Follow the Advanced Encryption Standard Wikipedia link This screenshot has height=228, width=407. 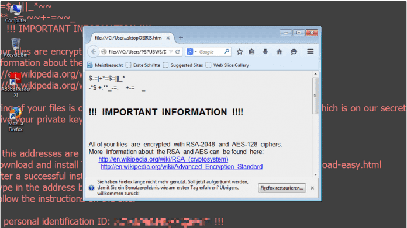(182, 167)
